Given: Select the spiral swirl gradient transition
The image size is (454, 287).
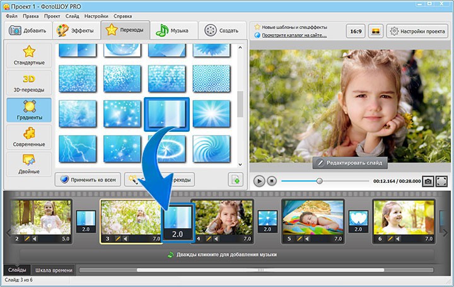Looking at the screenshot, I should [211, 149].
